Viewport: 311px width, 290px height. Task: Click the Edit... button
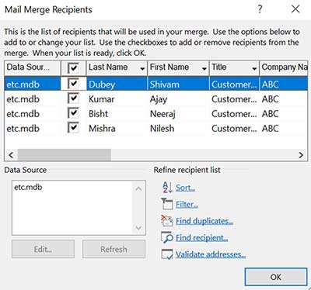tap(43, 249)
